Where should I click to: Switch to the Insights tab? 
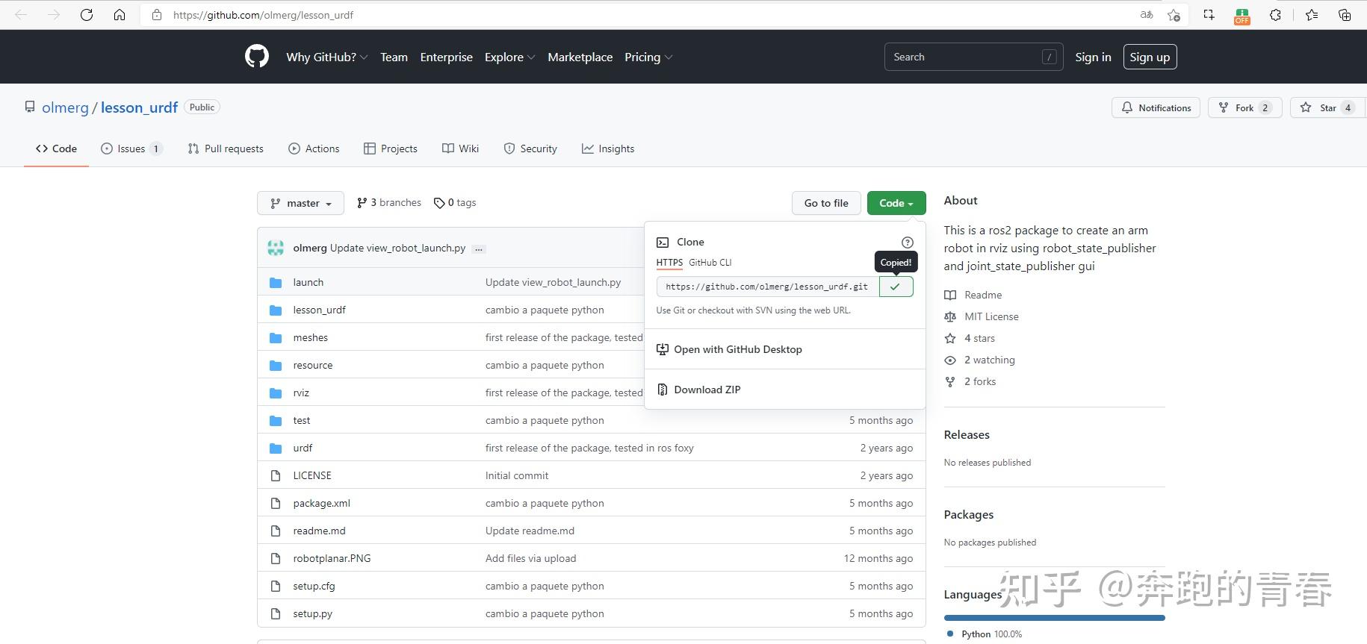click(x=608, y=149)
